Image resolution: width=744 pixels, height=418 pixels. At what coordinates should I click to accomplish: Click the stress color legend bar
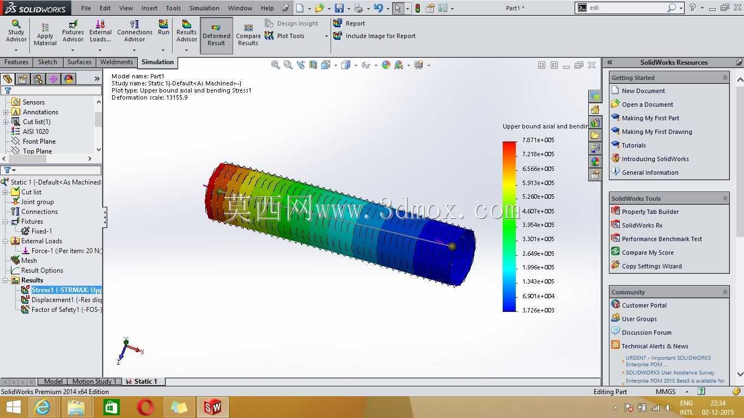pyautogui.click(x=509, y=226)
